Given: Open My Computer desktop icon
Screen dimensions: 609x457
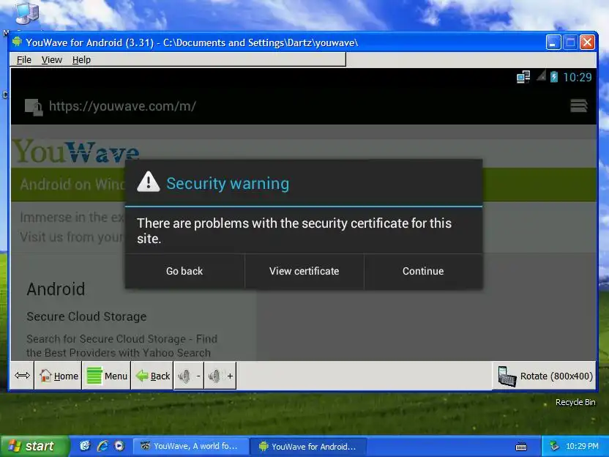Looking at the screenshot, I should click(x=27, y=12).
